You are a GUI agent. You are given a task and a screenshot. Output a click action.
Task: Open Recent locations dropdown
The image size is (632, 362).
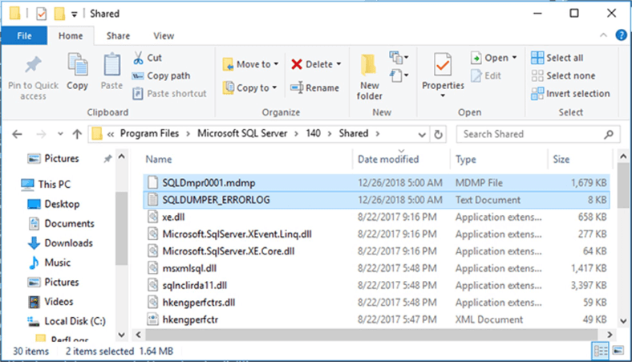[x=60, y=134]
